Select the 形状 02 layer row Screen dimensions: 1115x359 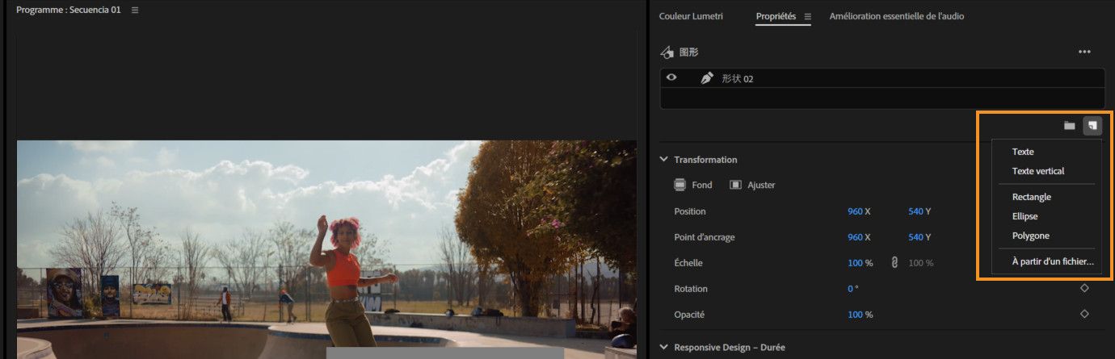(x=882, y=78)
